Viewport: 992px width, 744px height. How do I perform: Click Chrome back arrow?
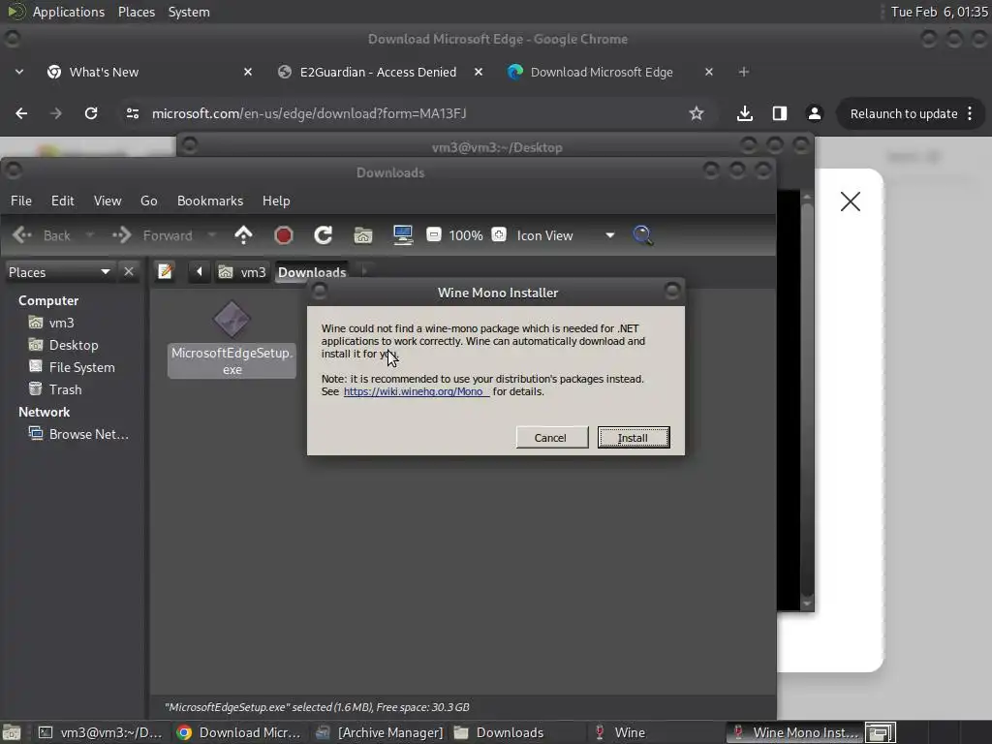21,114
